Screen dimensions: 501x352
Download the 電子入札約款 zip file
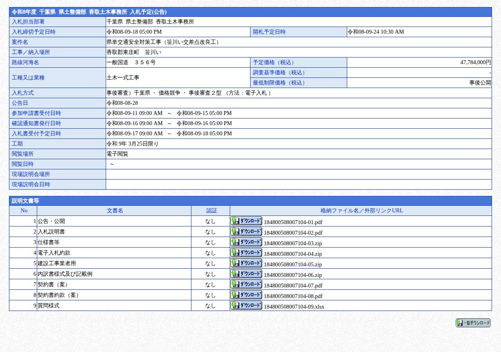click(x=246, y=252)
